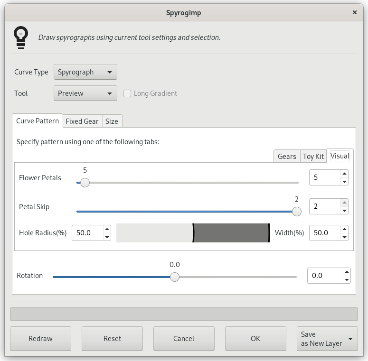This screenshot has height=361, width=368.
Task: Decrease Flower Petals with down arrow
Action: click(344, 181)
